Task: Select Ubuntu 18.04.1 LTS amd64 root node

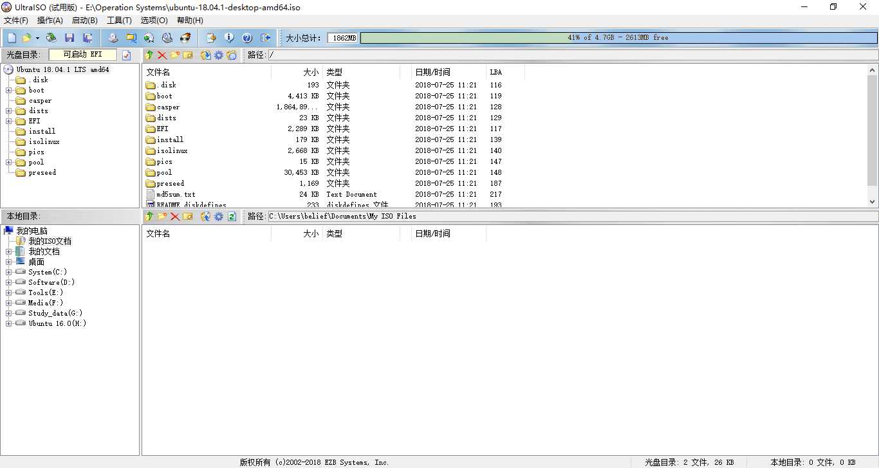Action: [62, 69]
